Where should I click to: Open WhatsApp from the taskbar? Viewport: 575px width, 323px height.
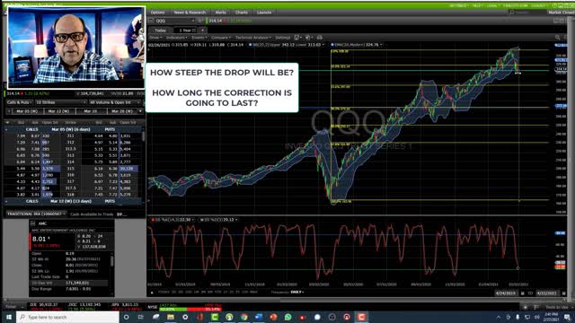287,317
